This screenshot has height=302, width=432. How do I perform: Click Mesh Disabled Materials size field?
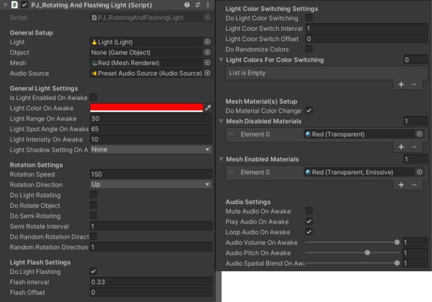click(x=415, y=121)
